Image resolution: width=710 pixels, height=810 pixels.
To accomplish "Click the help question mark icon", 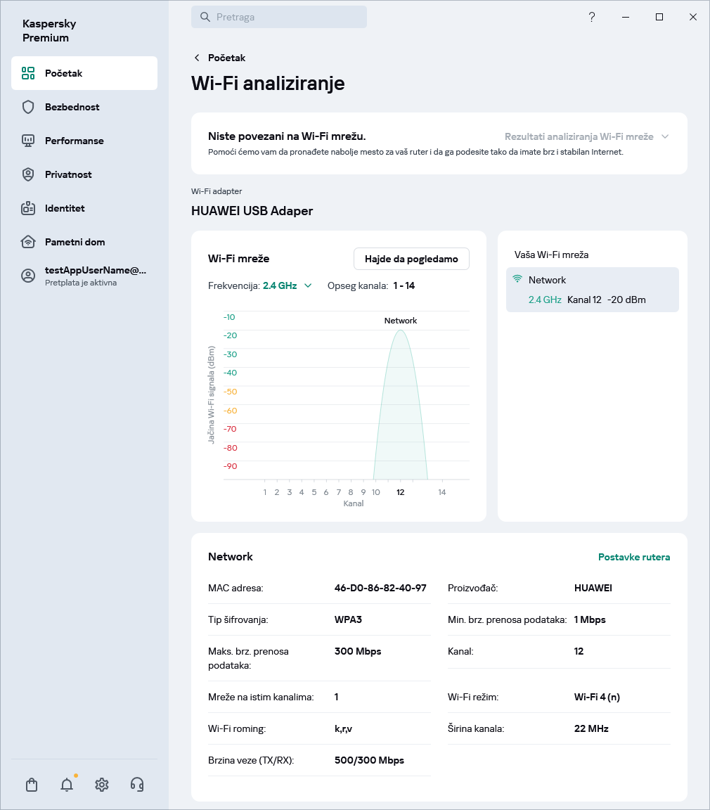I will [592, 17].
